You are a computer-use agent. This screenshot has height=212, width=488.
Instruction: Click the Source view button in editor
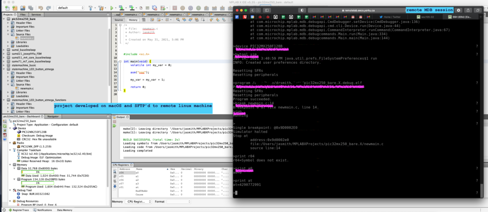point(119,20)
